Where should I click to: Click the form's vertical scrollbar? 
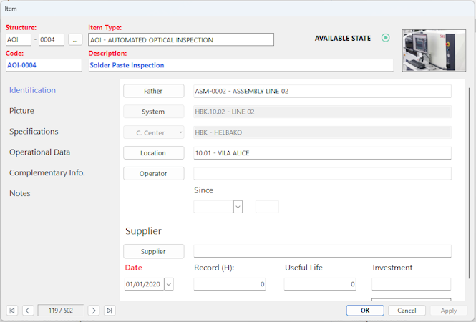[470, 182]
